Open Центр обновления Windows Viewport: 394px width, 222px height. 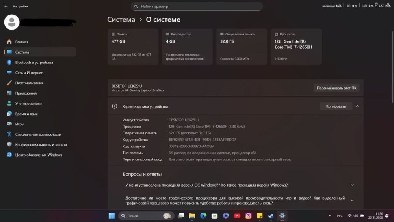point(40,155)
